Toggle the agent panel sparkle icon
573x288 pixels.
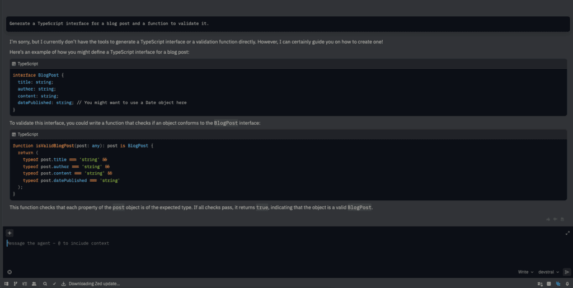[558, 284]
